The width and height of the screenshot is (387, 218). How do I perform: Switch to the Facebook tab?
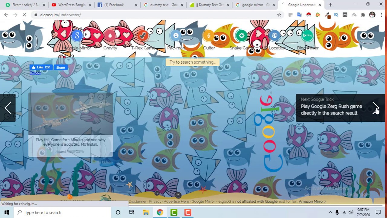coord(117,5)
